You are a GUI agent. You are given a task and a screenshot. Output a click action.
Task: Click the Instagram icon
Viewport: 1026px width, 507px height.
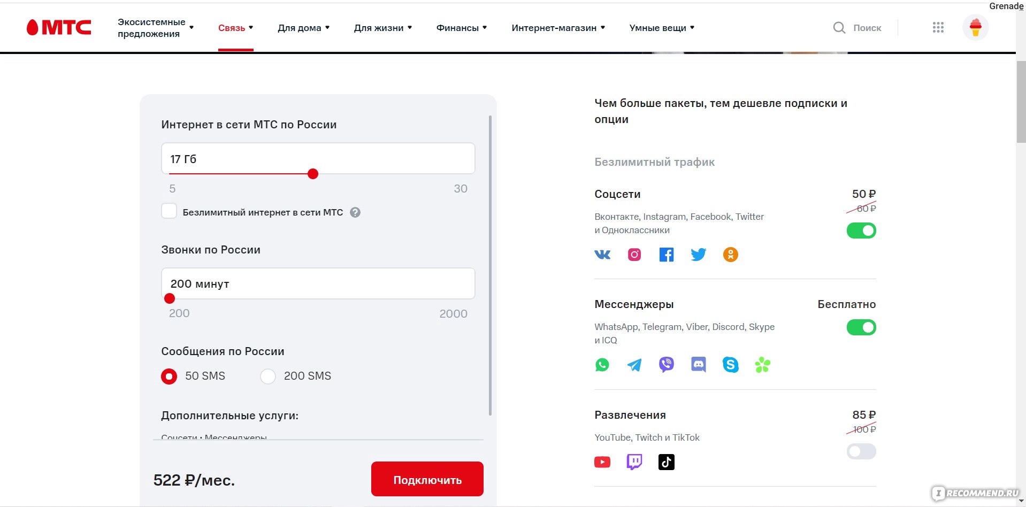click(x=634, y=255)
